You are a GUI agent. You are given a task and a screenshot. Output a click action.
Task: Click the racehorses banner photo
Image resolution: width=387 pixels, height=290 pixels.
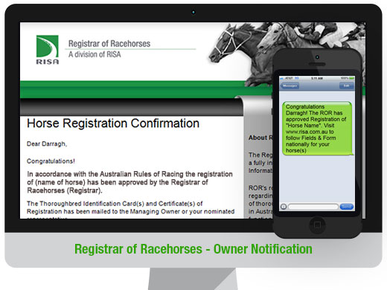tap(285, 50)
